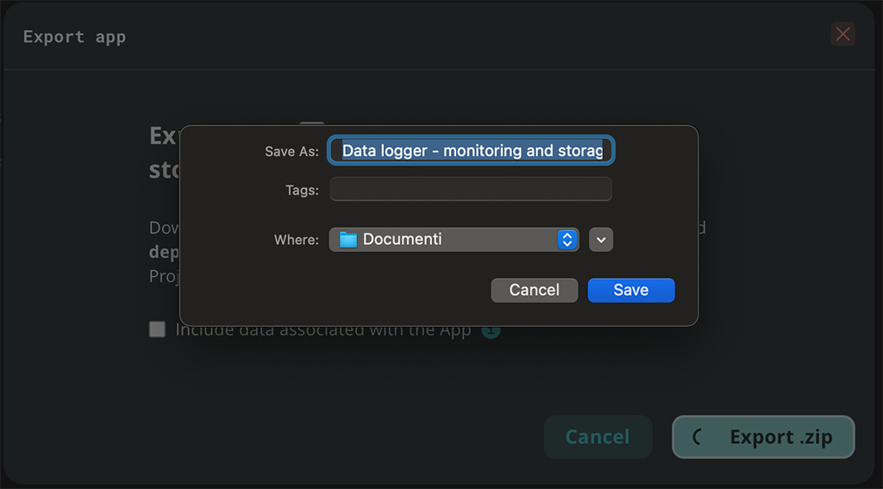The width and height of the screenshot is (883, 489).
Task: Expand the save dialog with chevron button
Action: (x=601, y=240)
